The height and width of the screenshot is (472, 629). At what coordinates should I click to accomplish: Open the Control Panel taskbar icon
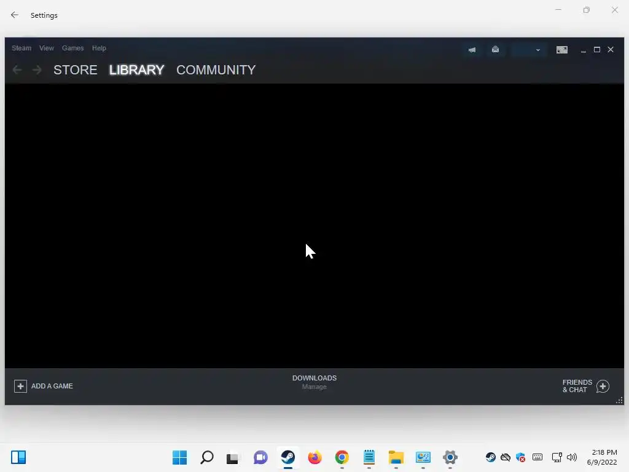pos(423,457)
